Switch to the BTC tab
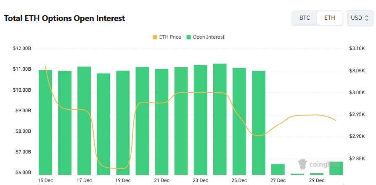The image size is (376, 185). pyautogui.click(x=305, y=18)
